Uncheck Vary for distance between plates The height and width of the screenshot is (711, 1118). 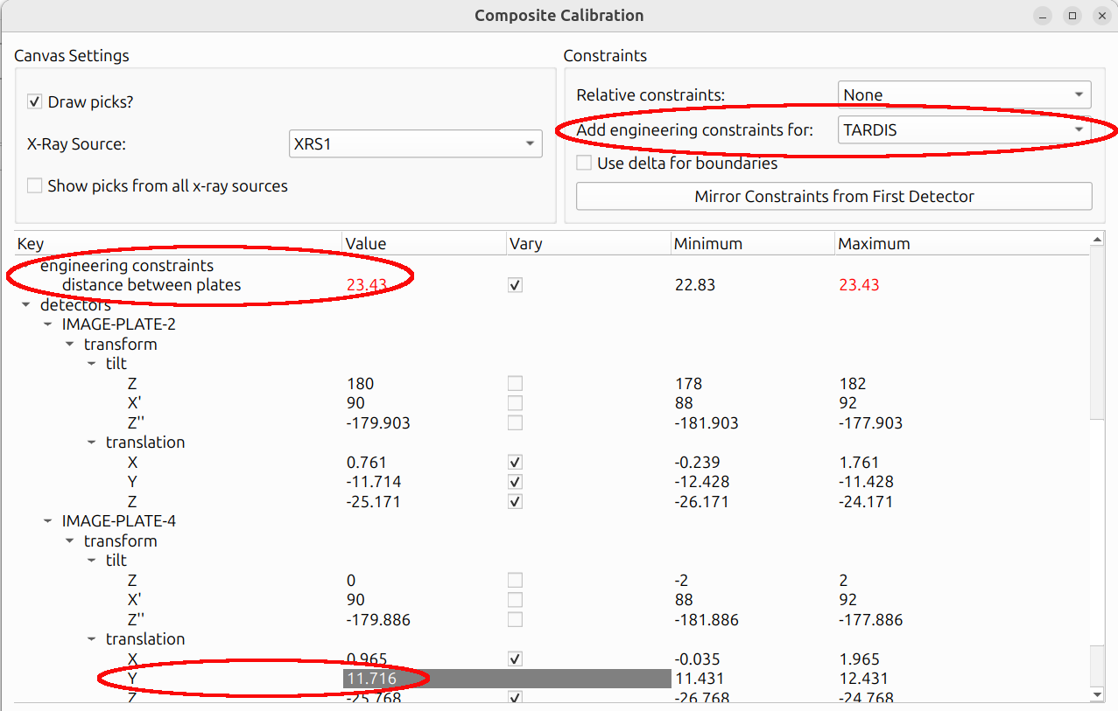tap(515, 285)
